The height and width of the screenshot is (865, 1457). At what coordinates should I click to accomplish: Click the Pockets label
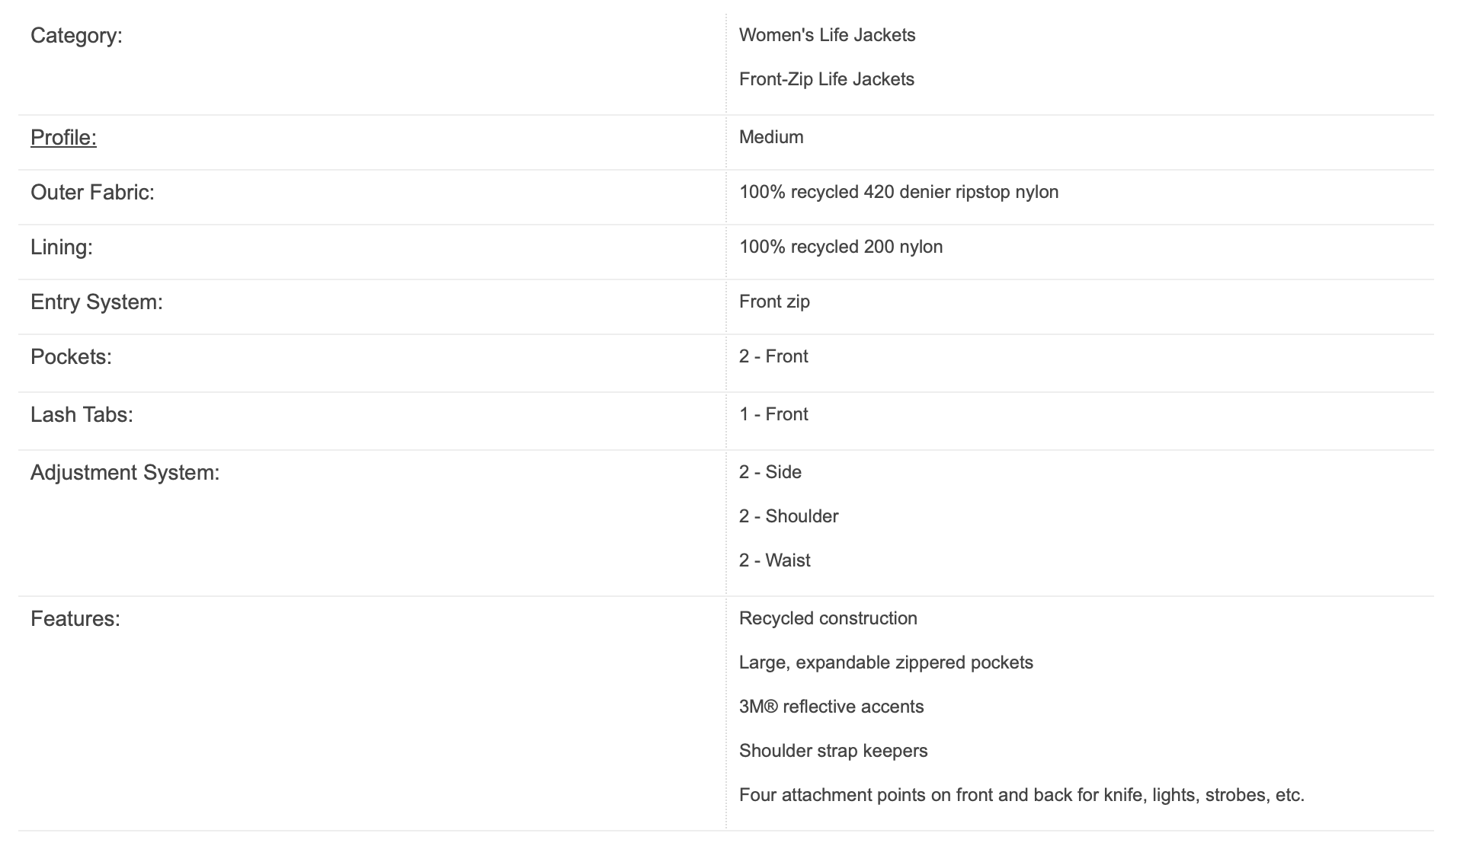point(71,357)
